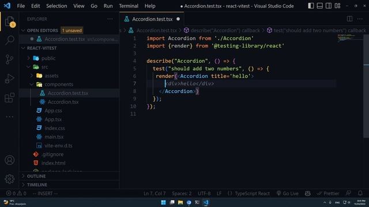This screenshot has width=369, height=207.
Task: Click the feedback icon in status bar
Action: 348,193
